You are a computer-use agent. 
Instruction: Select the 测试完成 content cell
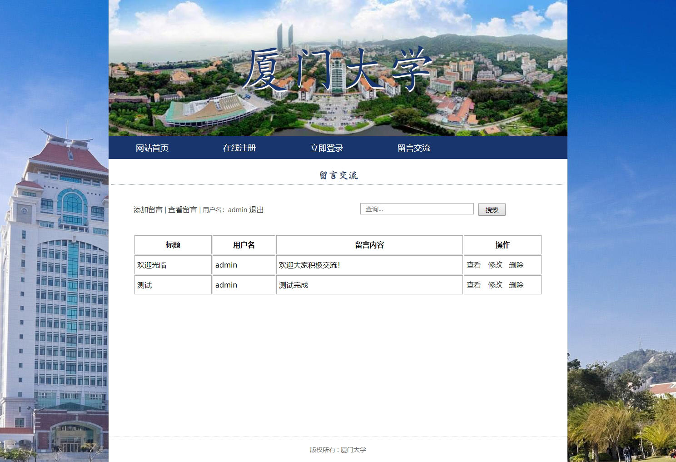pos(369,285)
